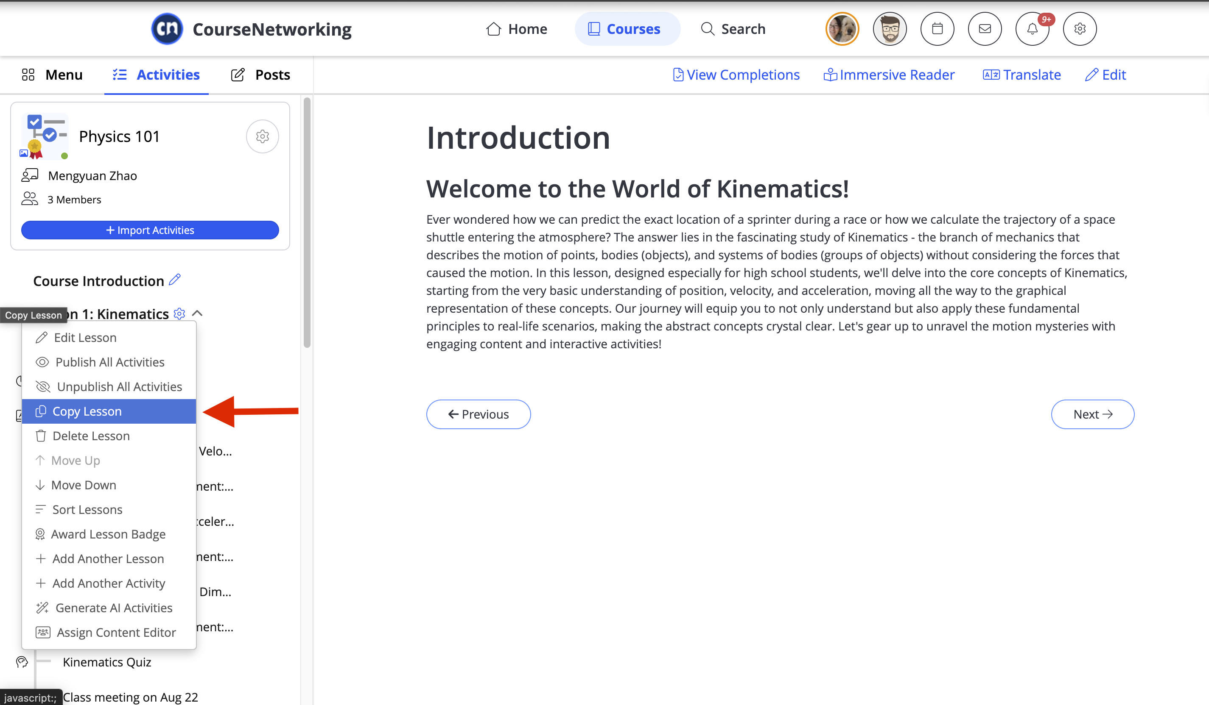The image size is (1209, 705).
Task: Choose Add Another Activity
Action: coord(109,583)
